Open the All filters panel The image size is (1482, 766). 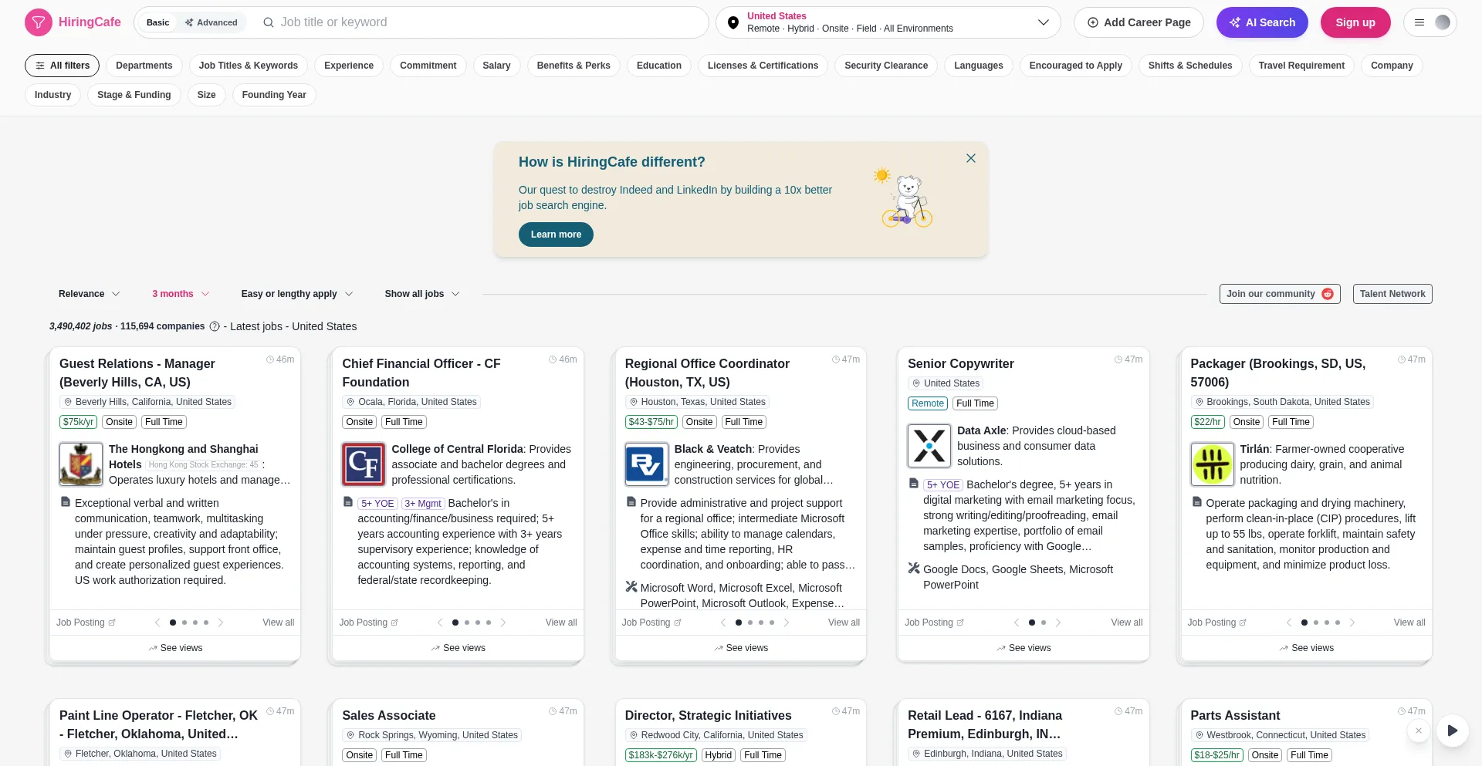63,66
